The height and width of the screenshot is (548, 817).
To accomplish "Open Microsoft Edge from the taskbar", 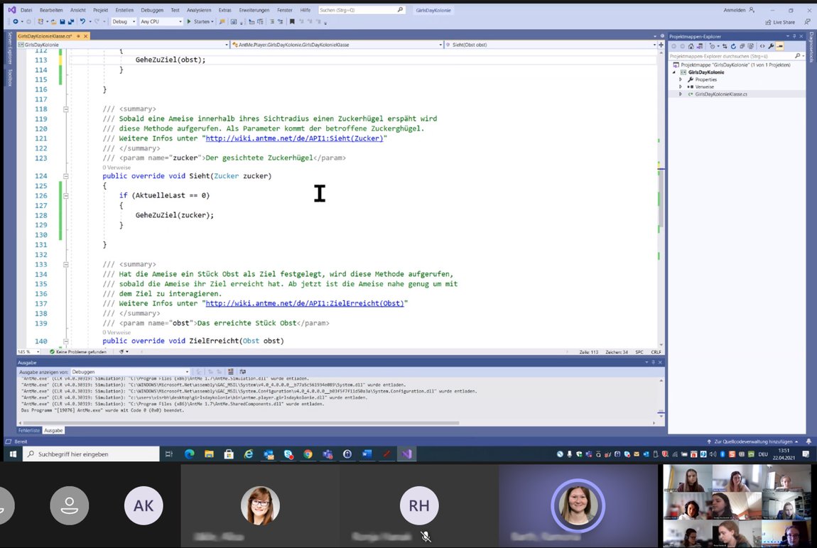I will click(x=189, y=454).
